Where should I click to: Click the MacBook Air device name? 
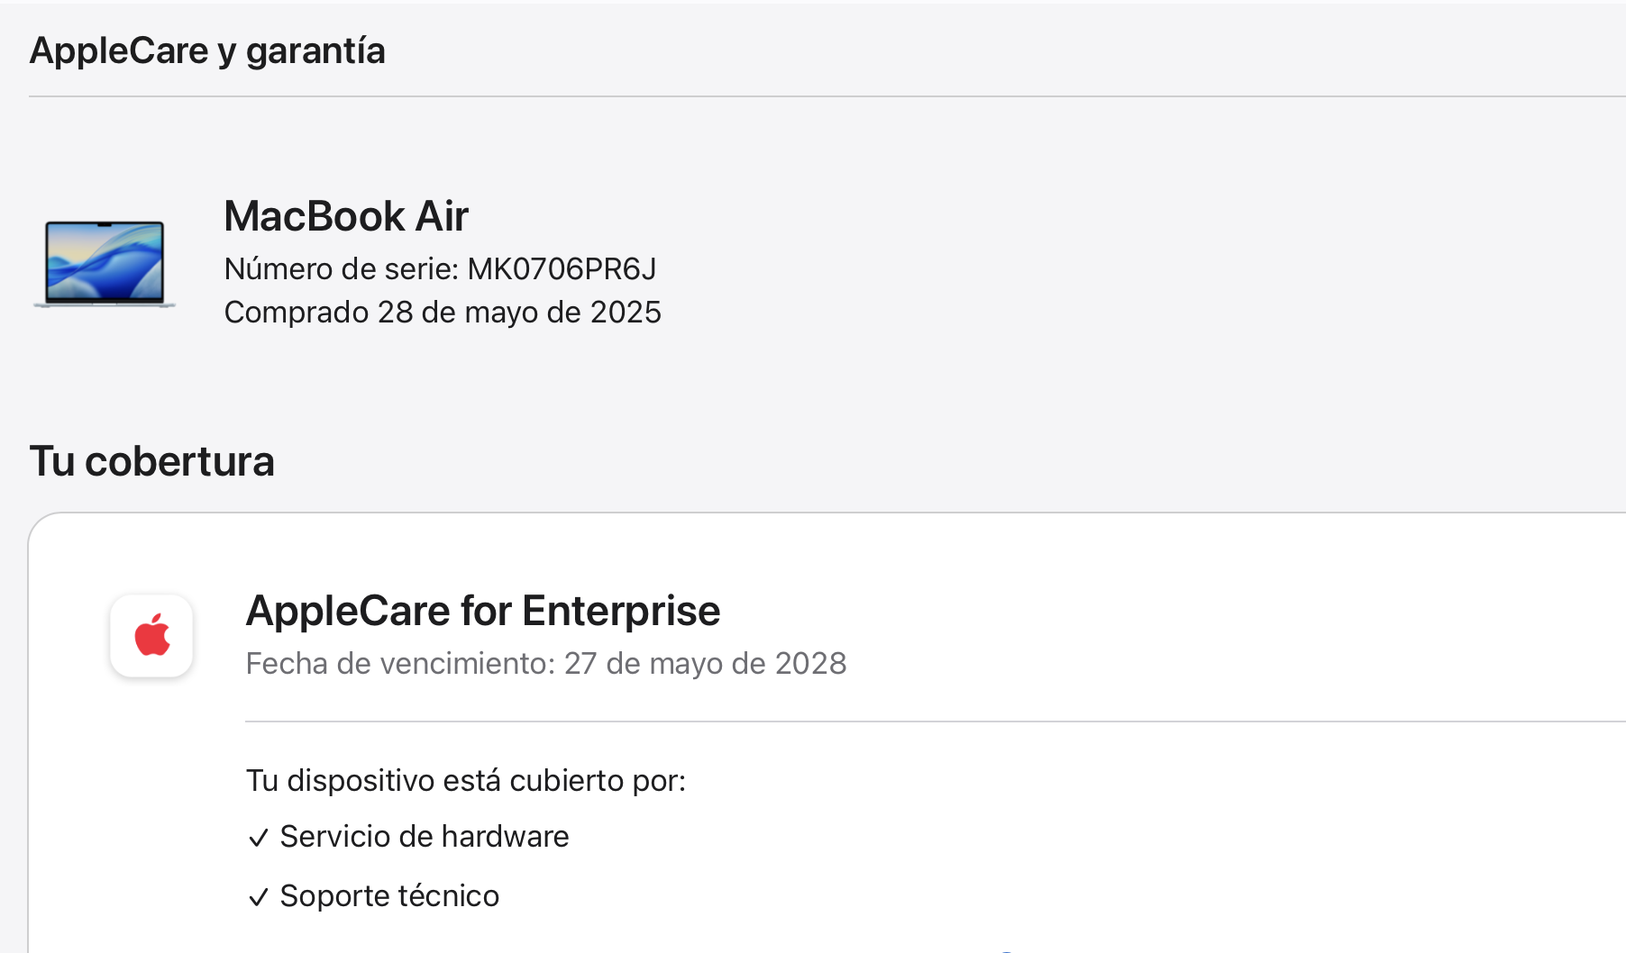coord(346,216)
